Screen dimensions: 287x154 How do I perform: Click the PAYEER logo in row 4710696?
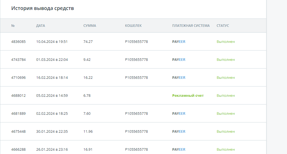click(179, 77)
